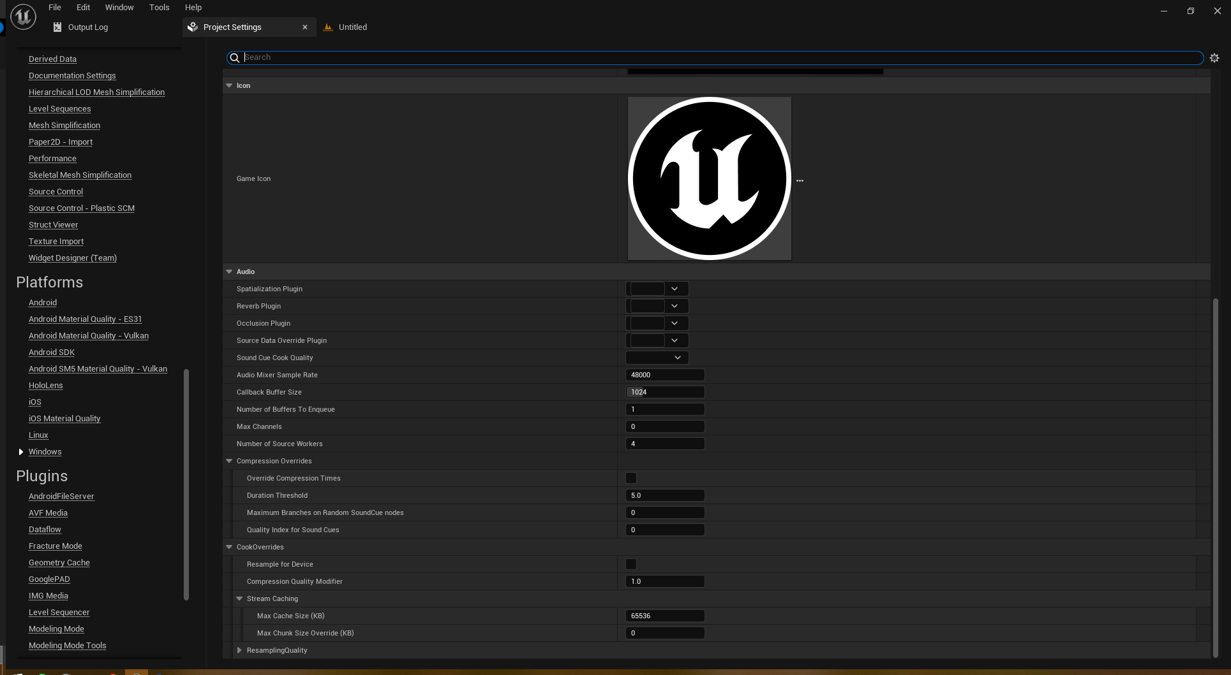Image resolution: width=1231 pixels, height=675 pixels.
Task: Open Sound Cue Cook Quality dropdown
Action: point(657,358)
